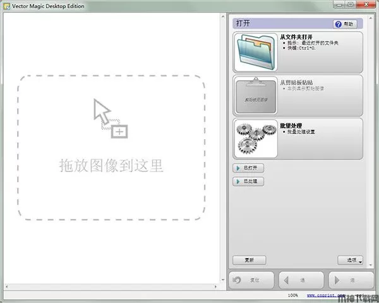
Task: Click the next button with right arrow
Action: (351, 280)
